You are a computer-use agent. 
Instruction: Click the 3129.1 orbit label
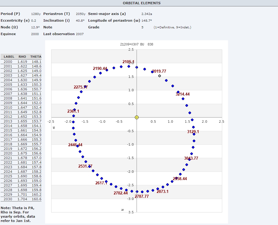(193, 132)
